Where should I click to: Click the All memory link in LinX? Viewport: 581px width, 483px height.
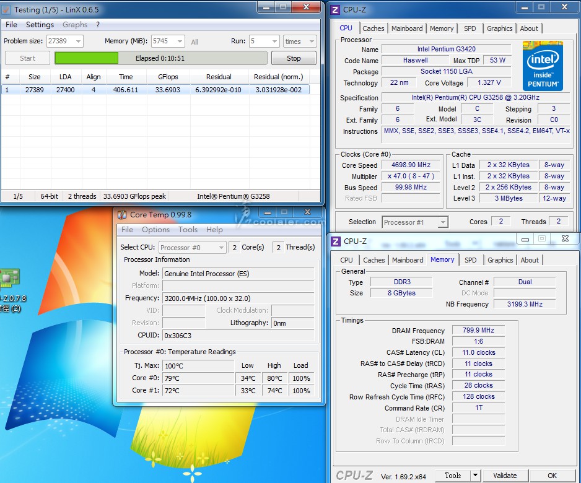pos(194,42)
